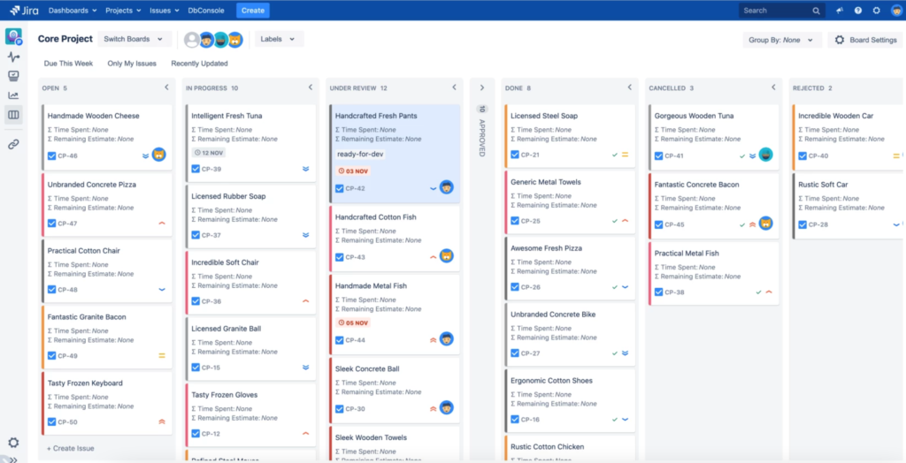The width and height of the screenshot is (906, 463).
Task: Collapse the Under Review column
Action: pos(454,87)
